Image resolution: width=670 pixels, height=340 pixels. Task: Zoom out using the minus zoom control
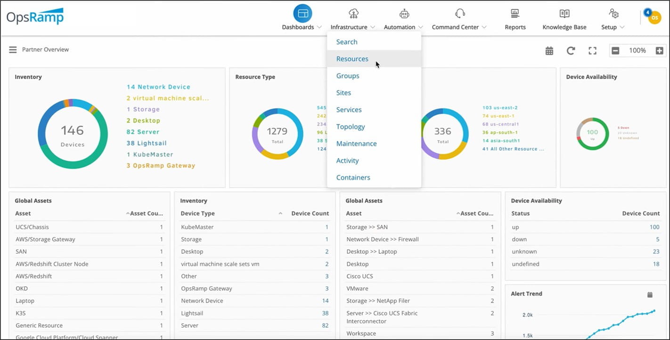[x=616, y=50]
